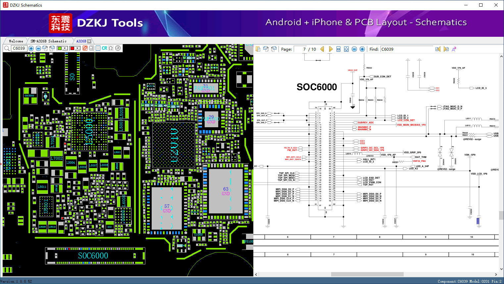Image resolution: width=504 pixels, height=284 pixels.
Task: Toggle the text label 'a' display icon
Action: click(x=92, y=48)
